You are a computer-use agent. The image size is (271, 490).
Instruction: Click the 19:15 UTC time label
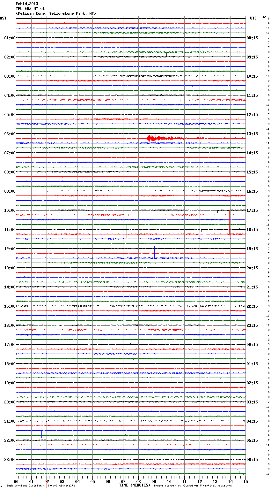[x=252, y=249]
